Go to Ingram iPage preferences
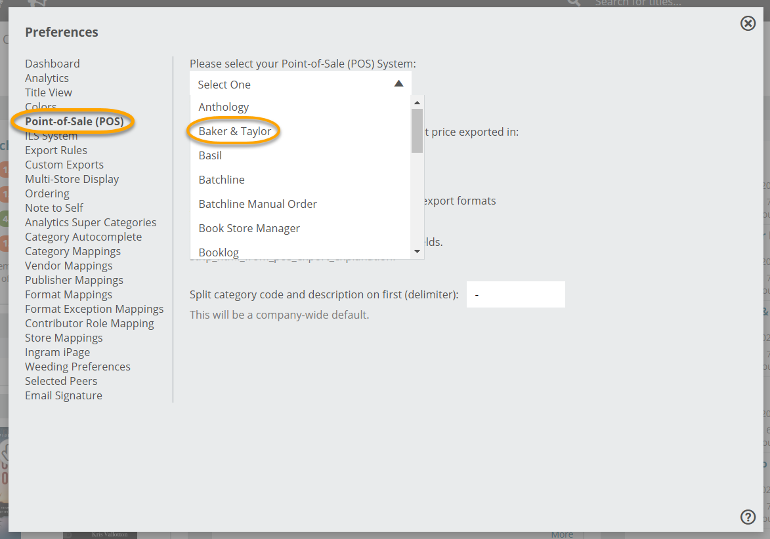 coord(58,352)
